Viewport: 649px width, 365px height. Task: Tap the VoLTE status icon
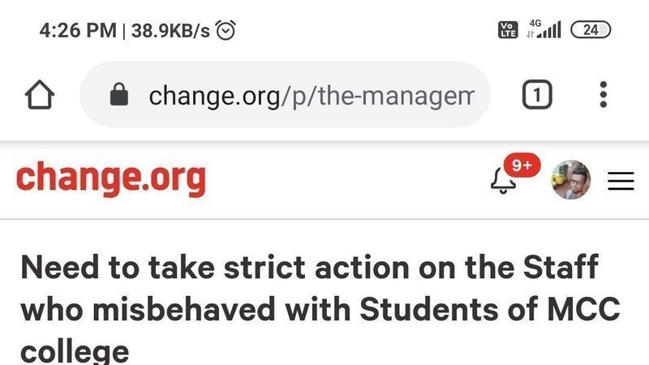click(505, 30)
